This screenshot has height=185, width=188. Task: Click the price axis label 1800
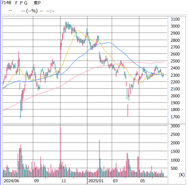(175, 109)
